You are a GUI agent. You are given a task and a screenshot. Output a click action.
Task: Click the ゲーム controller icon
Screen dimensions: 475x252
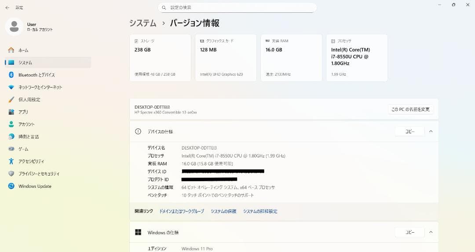[x=11, y=149]
